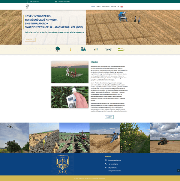The width and height of the screenshot is (180, 181).
Task: Click the Aro-Peritum logo in the header
Action: coord(27,6)
